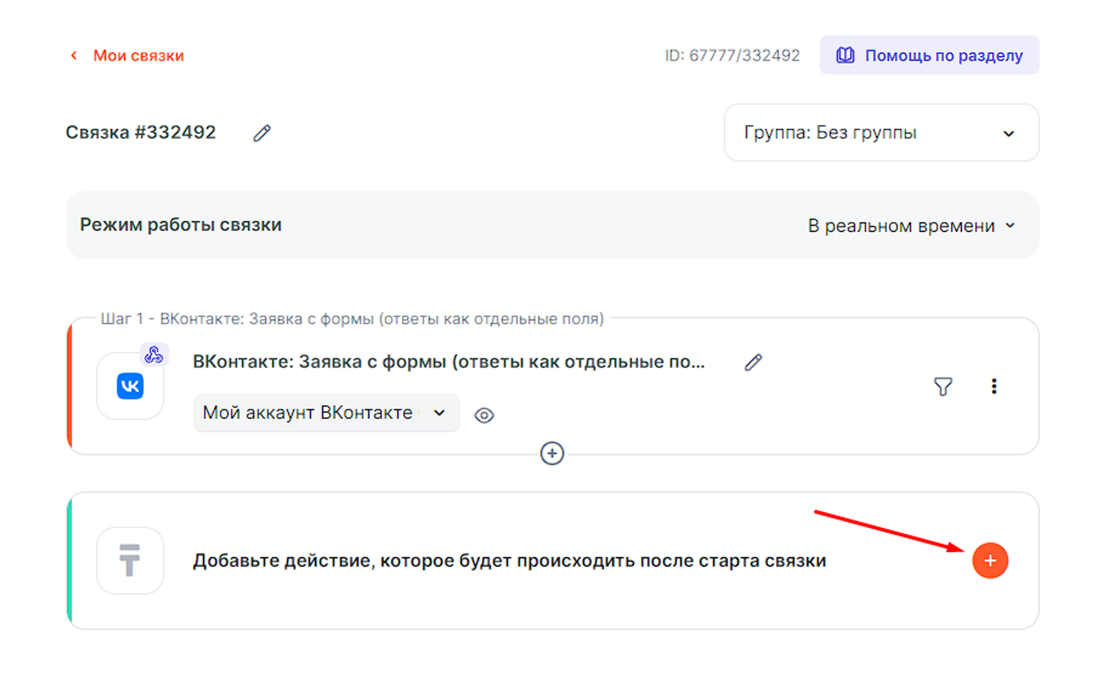
Task: Click the VK app logo in step 1
Action: [130, 386]
